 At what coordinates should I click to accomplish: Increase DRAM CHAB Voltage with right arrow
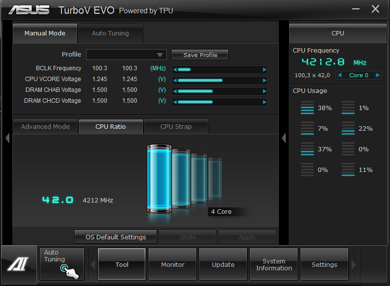point(265,91)
